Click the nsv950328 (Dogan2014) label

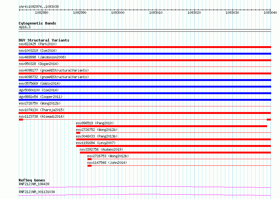click(x=39, y=64)
